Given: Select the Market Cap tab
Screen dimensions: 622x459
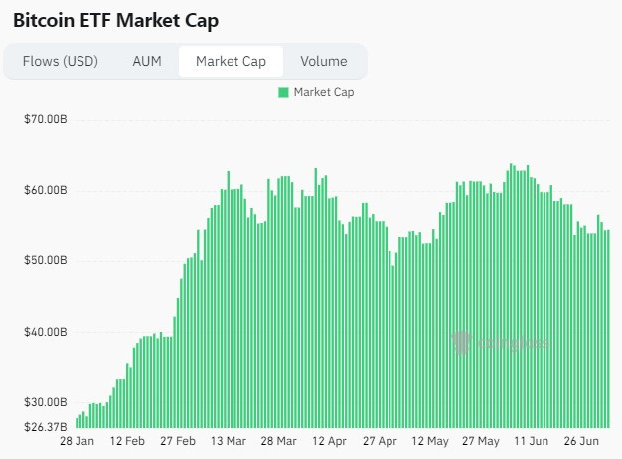Looking at the screenshot, I should click(x=231, y=62).
